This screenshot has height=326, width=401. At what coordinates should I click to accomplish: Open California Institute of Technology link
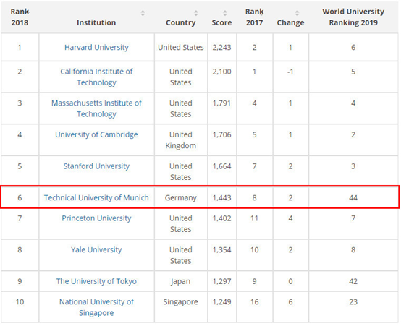[96, 77]
